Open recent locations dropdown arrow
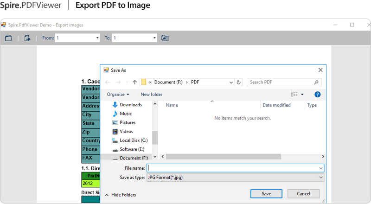Image resolution: width=371 pixels, height=204 pixels. click(x=127, y=82)
